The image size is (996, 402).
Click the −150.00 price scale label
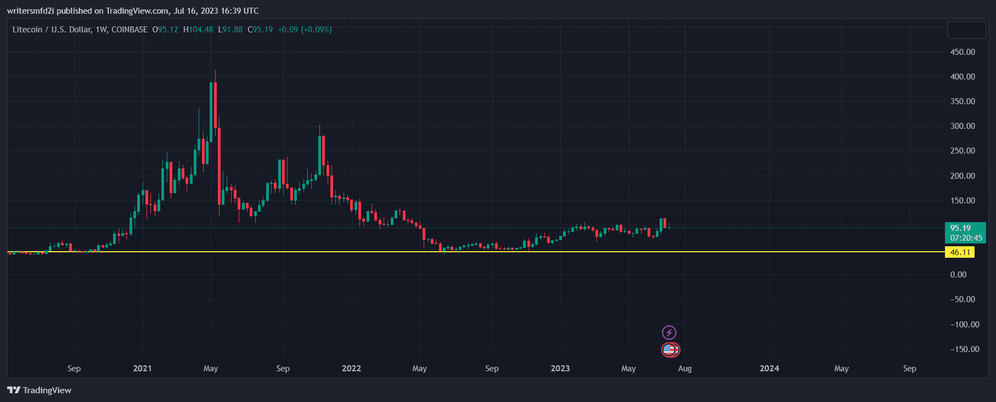(x=964, y=349)
